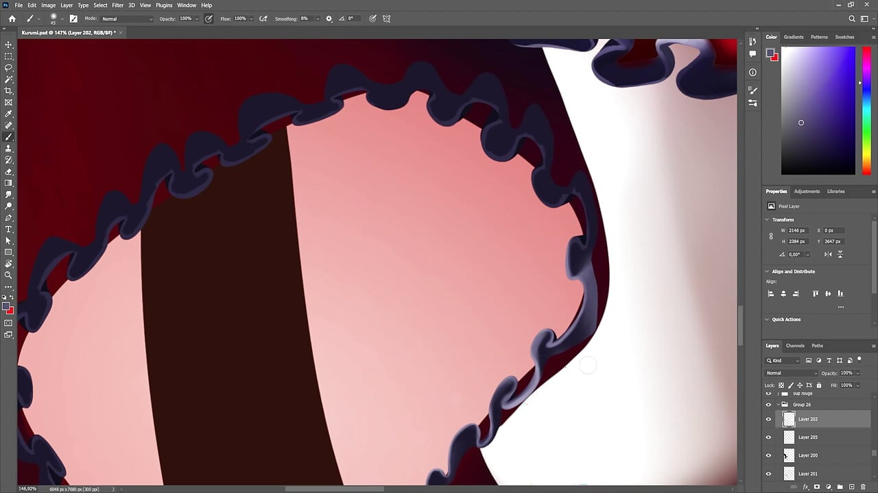Open brush preset picker dropdown
The image size is (878, 493).
pyautogui.click(x=62, y=18)
